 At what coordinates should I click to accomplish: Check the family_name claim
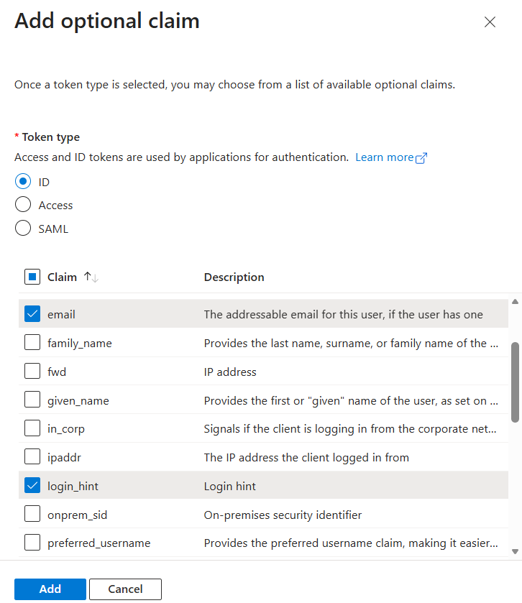32,343
